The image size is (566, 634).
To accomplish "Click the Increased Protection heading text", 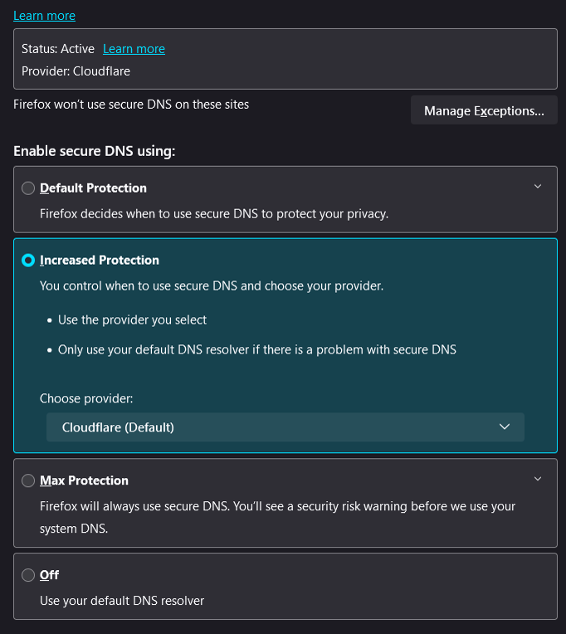I will click(x=99, y=260).
